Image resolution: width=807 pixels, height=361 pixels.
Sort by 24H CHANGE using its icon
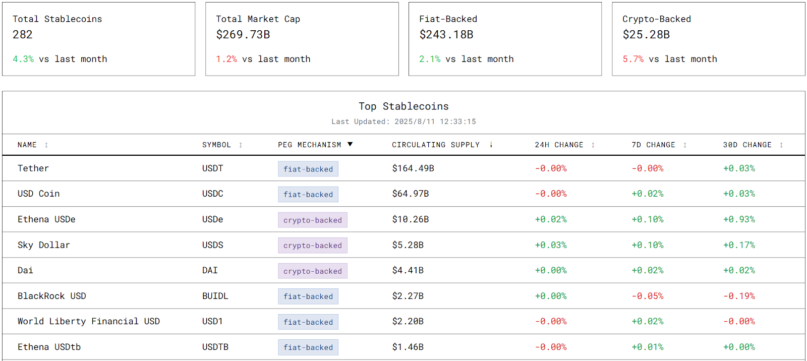(593, 145)
